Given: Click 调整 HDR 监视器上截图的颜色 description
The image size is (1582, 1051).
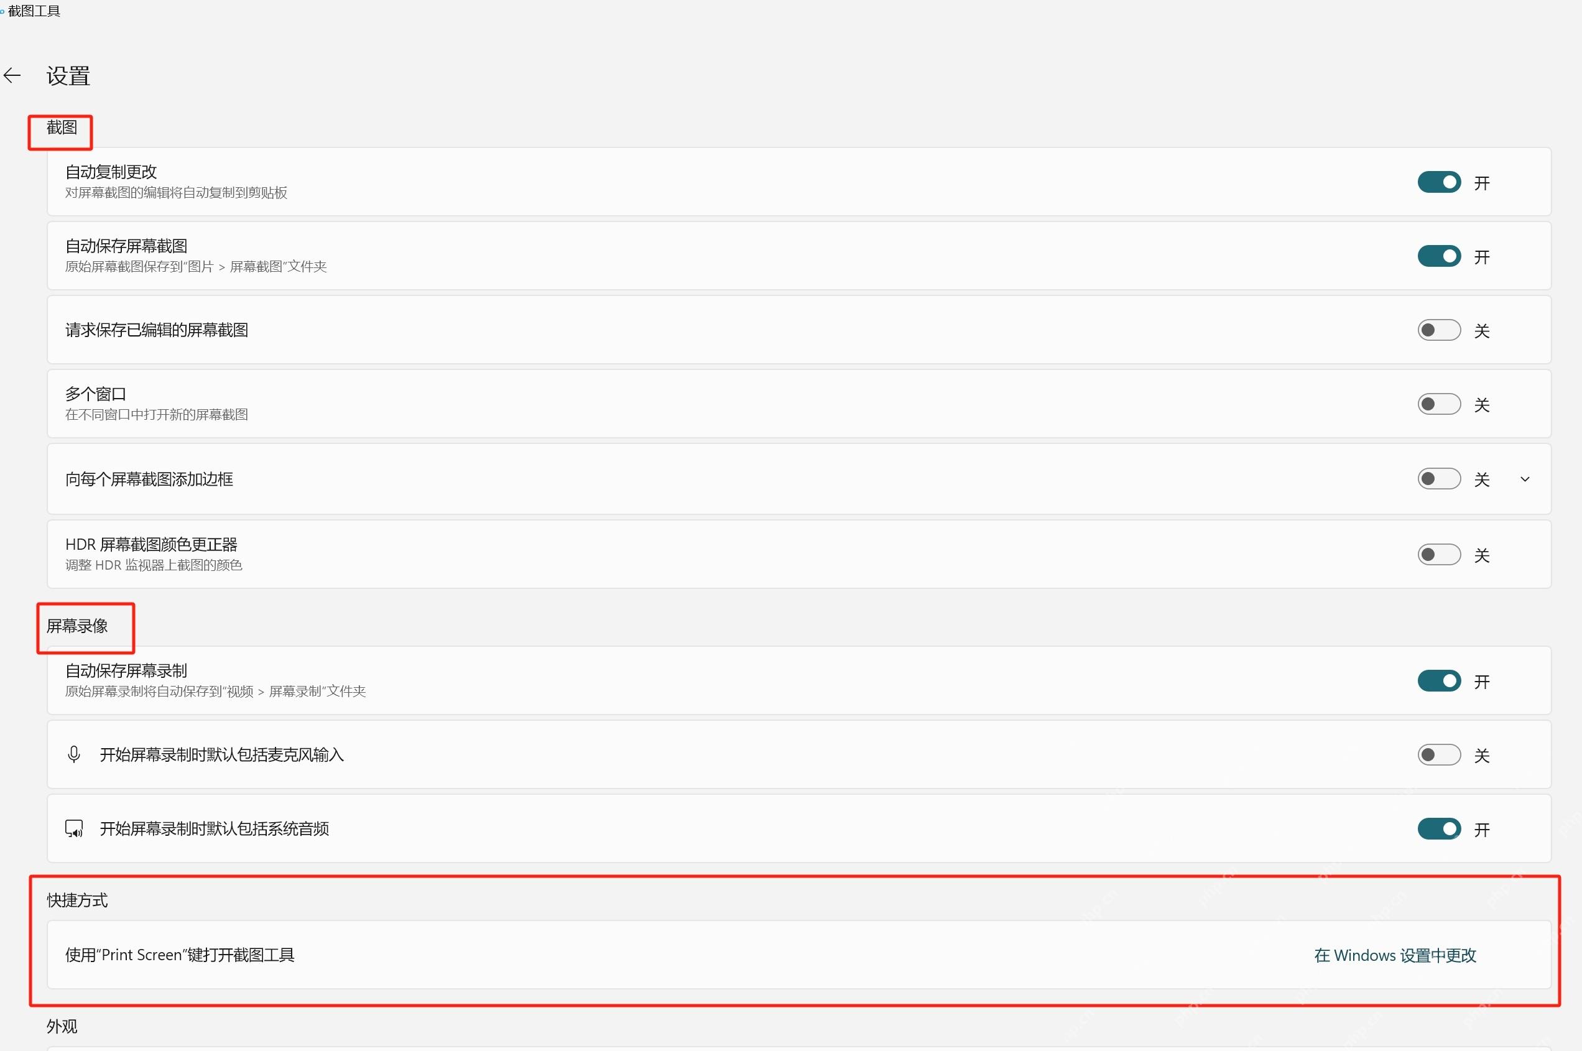Looking at the screenshot, I should (154, 565).
